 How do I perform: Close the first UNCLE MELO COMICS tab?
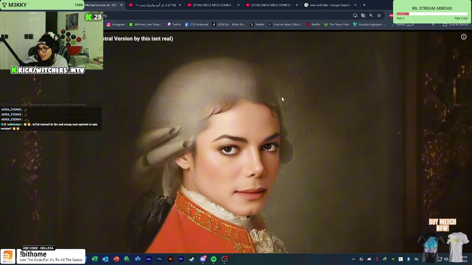click(238, 5)
